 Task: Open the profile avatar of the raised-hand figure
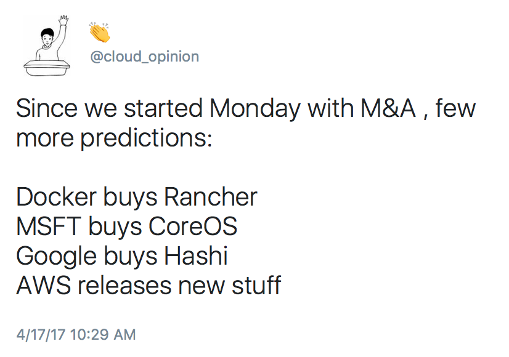coord(47,46)
